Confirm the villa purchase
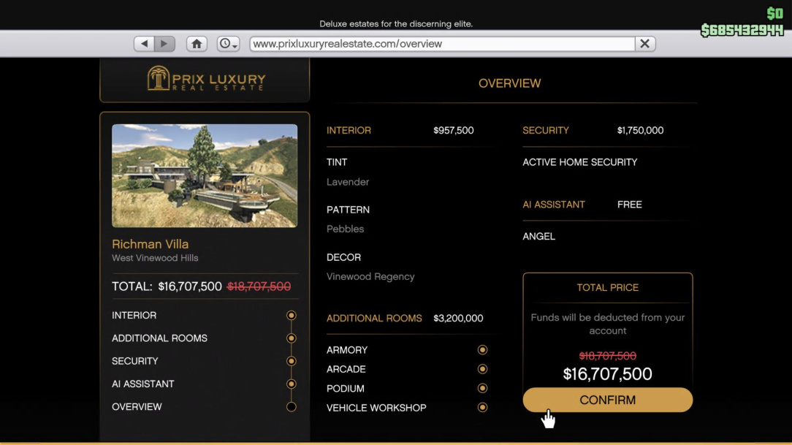The image size is (792, 445). pos(608,400)
